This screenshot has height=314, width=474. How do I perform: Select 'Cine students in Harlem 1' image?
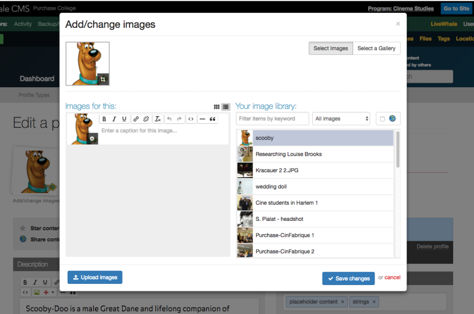315,202
